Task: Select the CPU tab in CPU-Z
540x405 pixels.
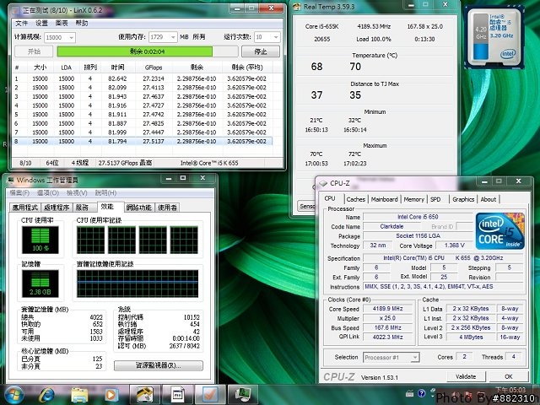Action: (x=330, y=198)
